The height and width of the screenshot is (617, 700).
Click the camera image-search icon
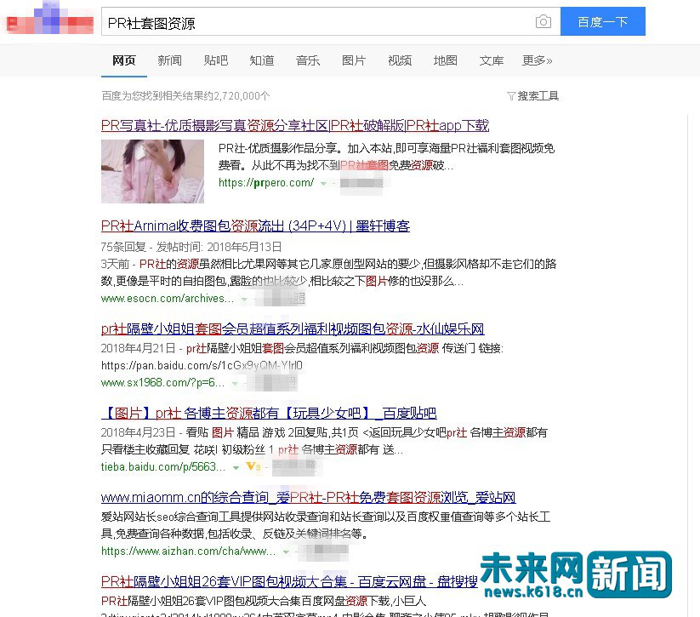tap(543, 21)
